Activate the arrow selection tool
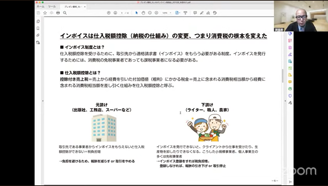328x186 pixels. (x=137, y=13)
